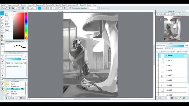
Task: Click add brush icon in Brush panel
Action: (x=10, y=98)
